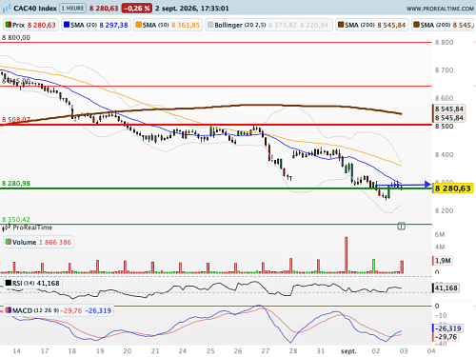Image resolution: width=476 pixels, height=357 pixels.
Task: Click the sept. label on time axis
Action: (x=348, y=351)
